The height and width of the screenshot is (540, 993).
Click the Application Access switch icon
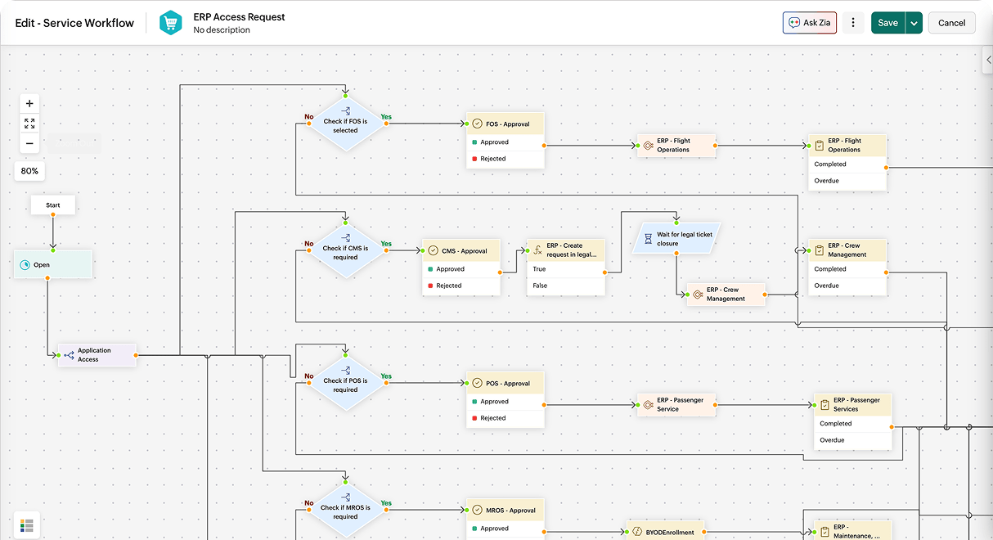tap(70, 355)
